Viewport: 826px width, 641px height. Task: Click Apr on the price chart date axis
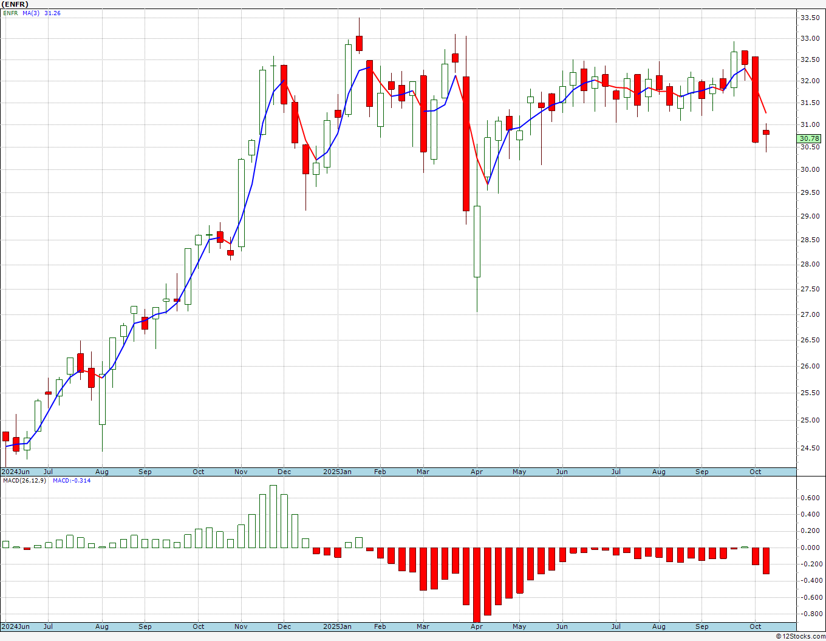[x=477, y=472]
